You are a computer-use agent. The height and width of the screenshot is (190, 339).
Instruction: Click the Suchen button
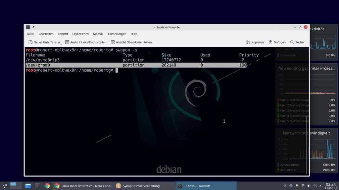[298, 42]
